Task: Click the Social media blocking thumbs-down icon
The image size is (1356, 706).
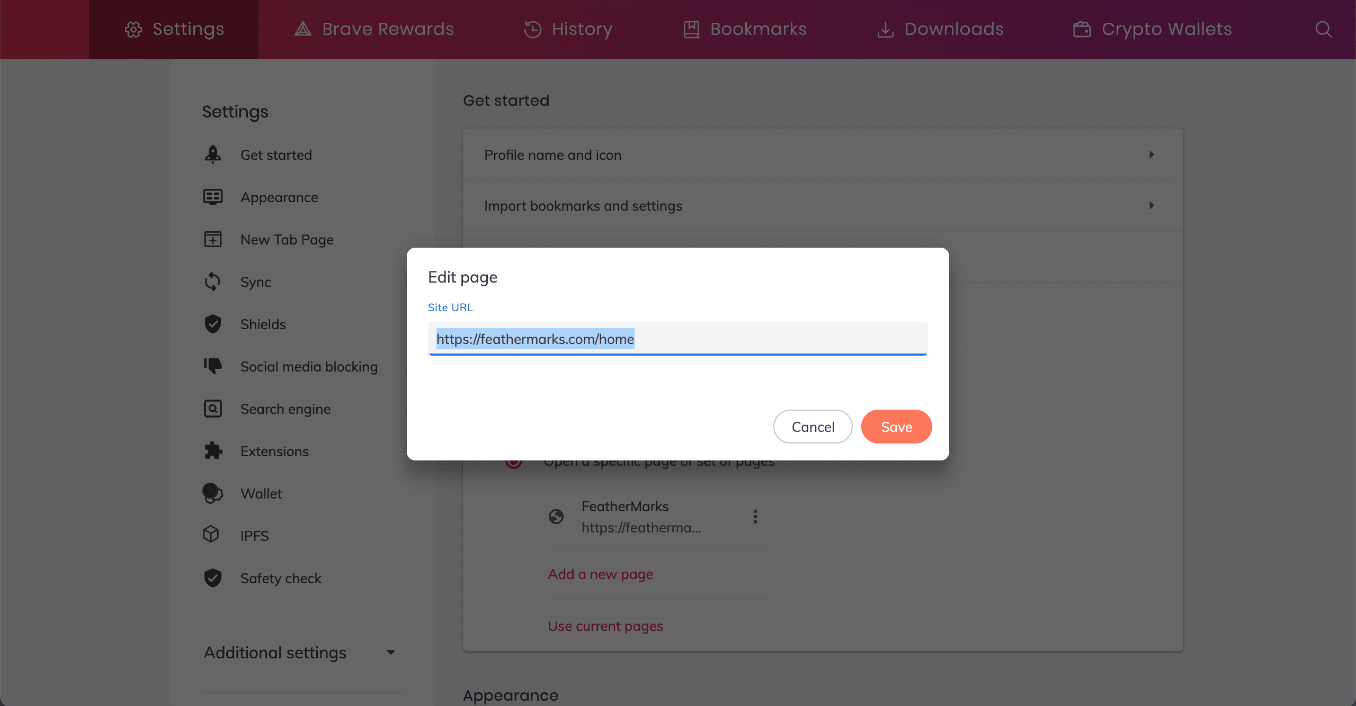Action: 213,366
